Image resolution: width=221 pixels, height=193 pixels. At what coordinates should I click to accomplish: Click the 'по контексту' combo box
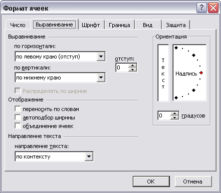[54, 156]
